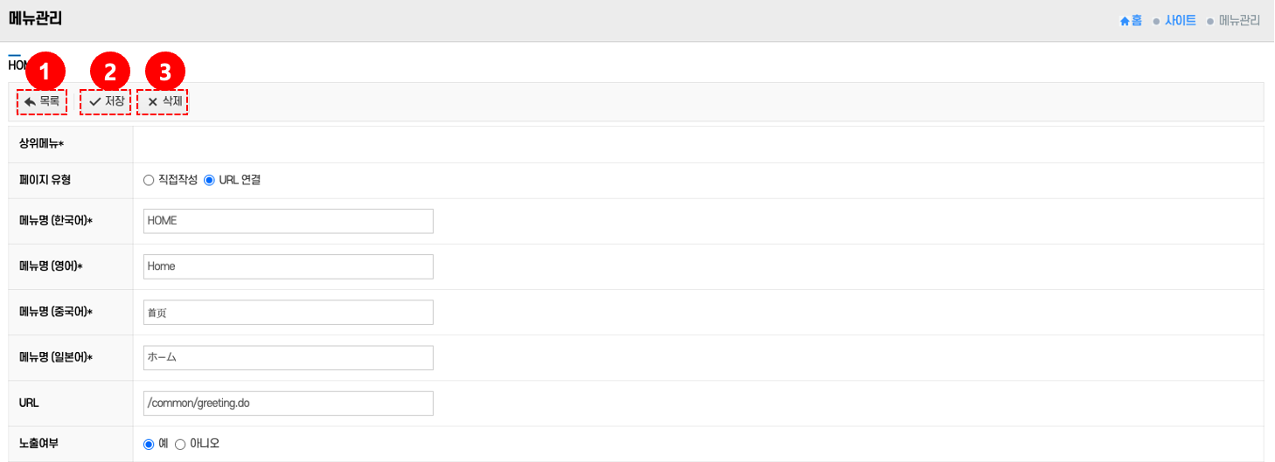1275x462 pixels.
Task: Choose the URL 연결 radio option
Action: 209,181
